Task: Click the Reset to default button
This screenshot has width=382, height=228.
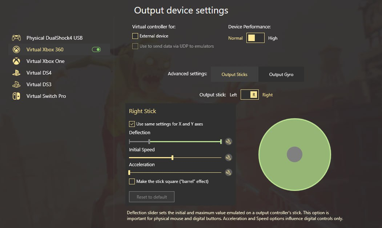Action: pyautogui.click(x=151, y=196)
